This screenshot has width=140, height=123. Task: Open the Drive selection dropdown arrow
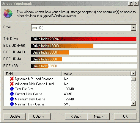click(133, 28)
